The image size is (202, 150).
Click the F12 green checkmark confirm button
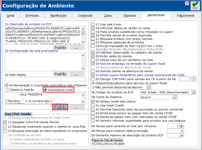pos(195,6)
